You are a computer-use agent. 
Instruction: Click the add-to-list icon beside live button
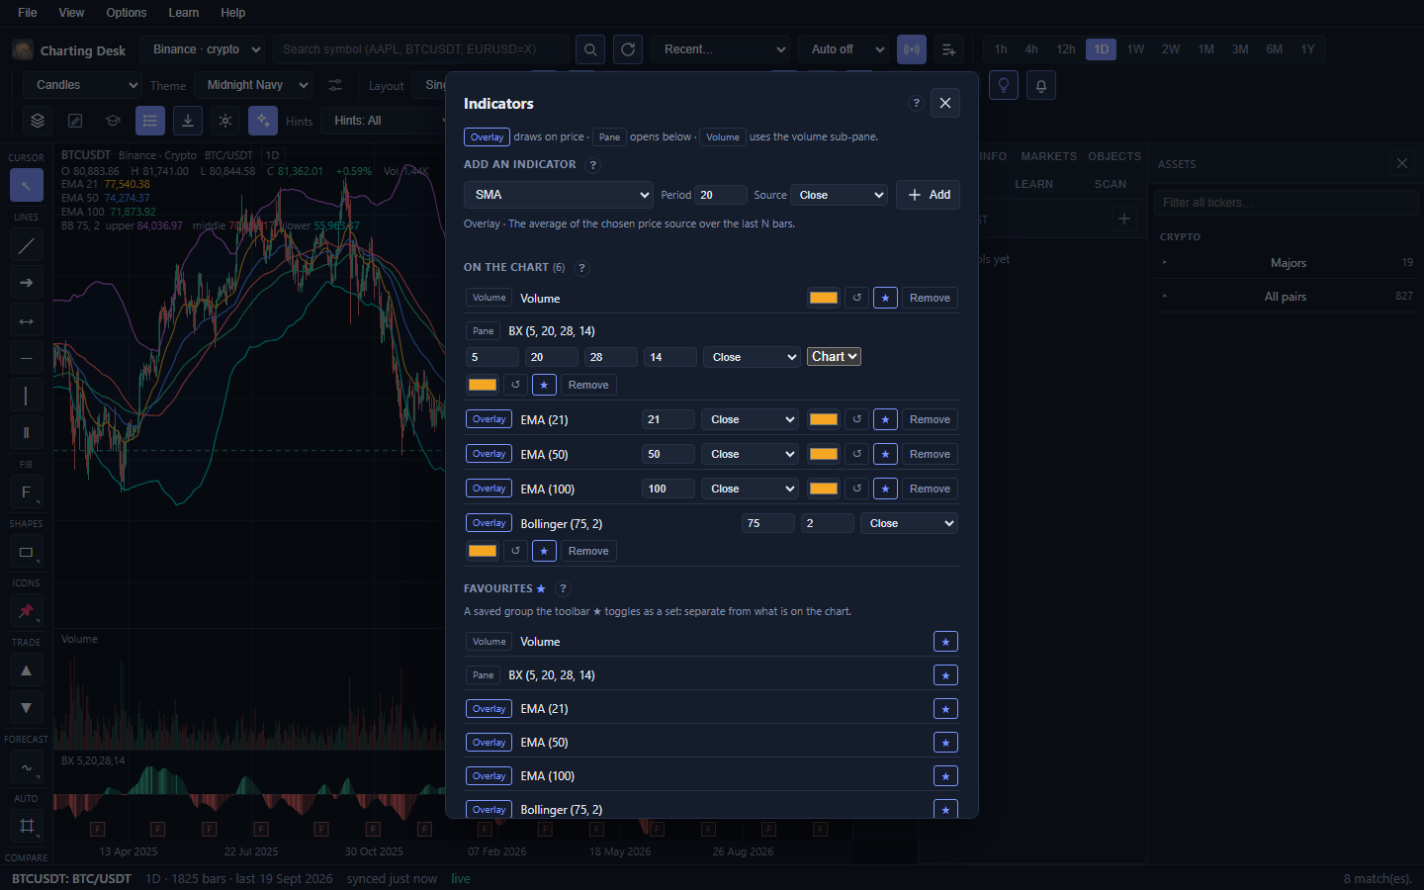[948, 49]
